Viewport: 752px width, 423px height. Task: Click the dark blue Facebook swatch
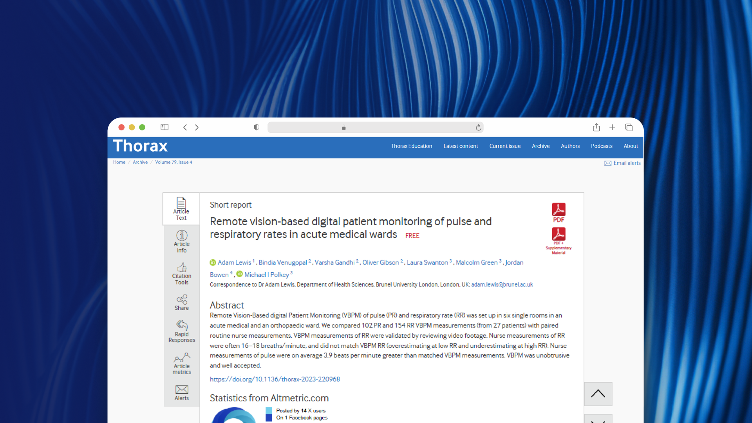pyautogui.click(x=269, y=418)
